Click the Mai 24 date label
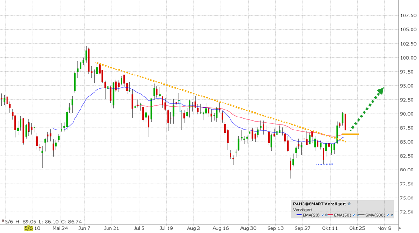Screen dimensions: 419x233 click(60, 228)
